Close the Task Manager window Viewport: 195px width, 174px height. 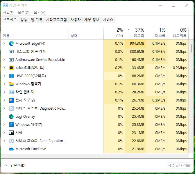pyautogui.click(x=187, y=5)
